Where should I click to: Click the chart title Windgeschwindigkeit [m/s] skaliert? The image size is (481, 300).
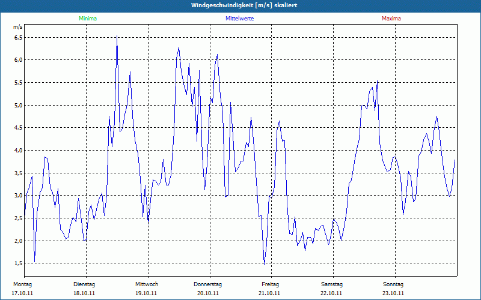[x=244, y=5]
